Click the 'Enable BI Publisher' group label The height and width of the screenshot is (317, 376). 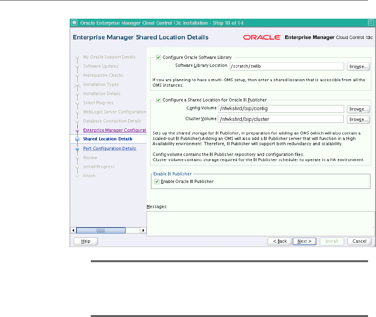[x=172, y=174]
